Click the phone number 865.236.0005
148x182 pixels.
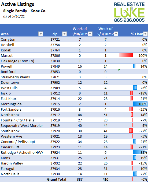pos(129,20)
